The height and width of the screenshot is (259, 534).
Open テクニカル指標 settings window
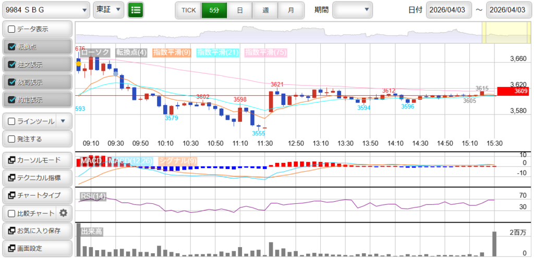click(37, 177)
